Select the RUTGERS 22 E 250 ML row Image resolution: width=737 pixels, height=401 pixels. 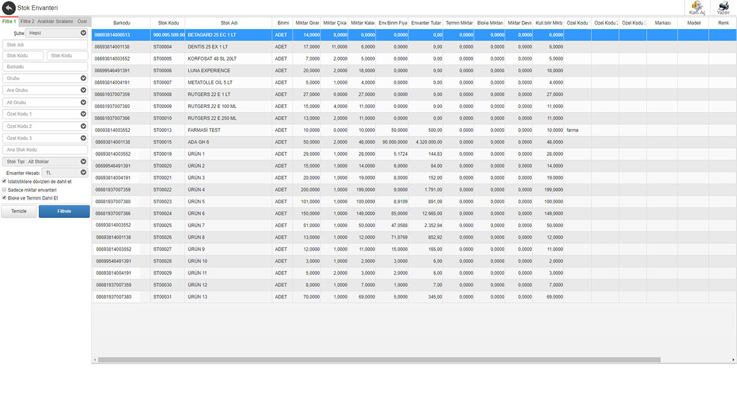click(x=414, y=118)
